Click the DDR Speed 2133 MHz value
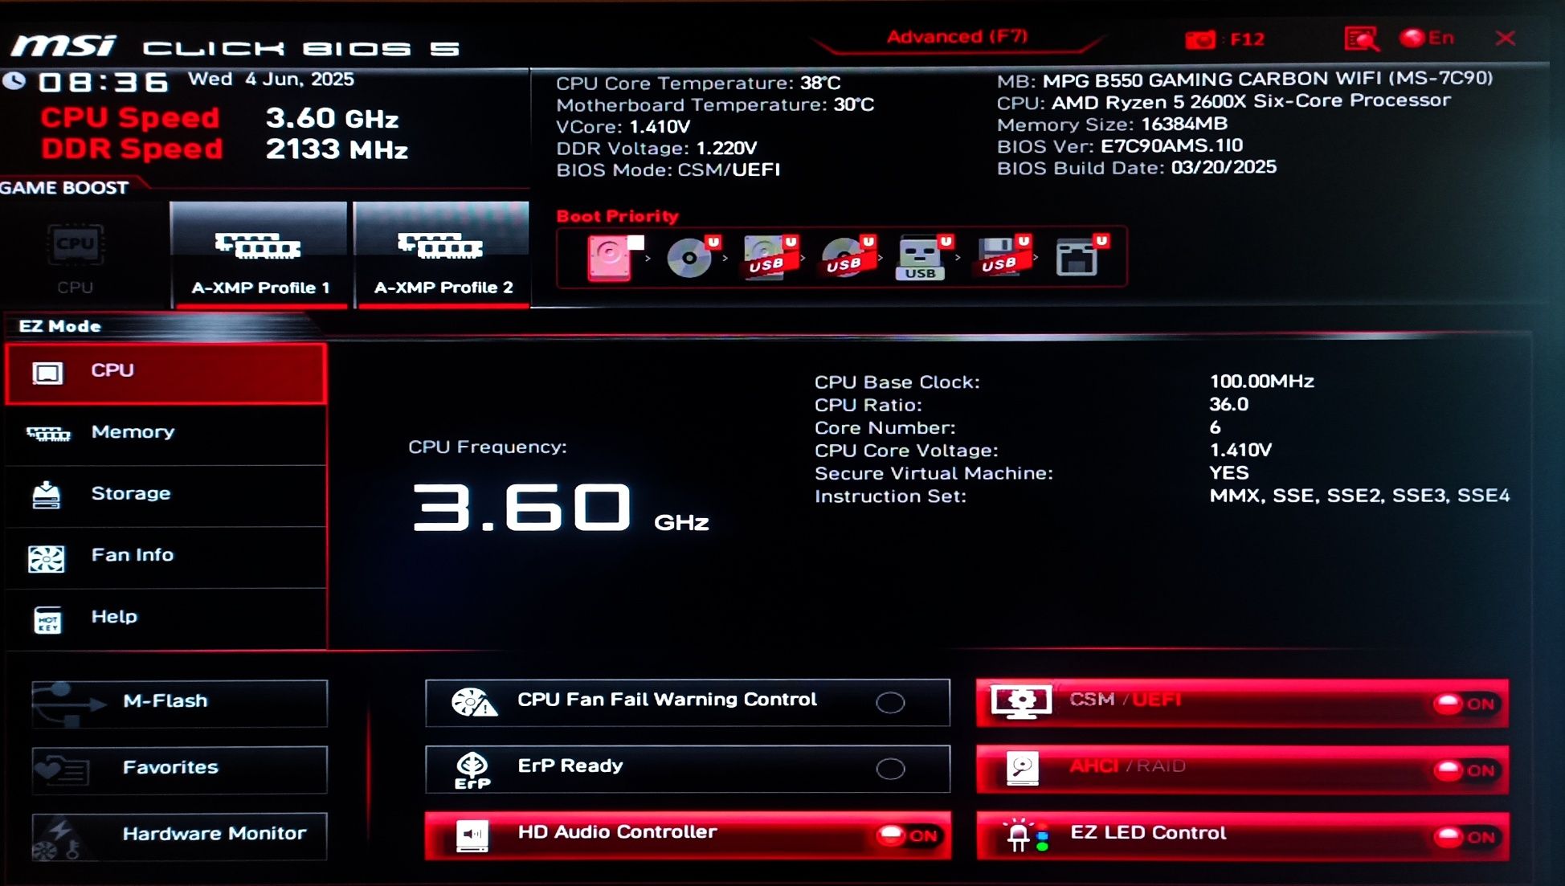This screenshot has height=886, width=1565. (x=337, y=149)
